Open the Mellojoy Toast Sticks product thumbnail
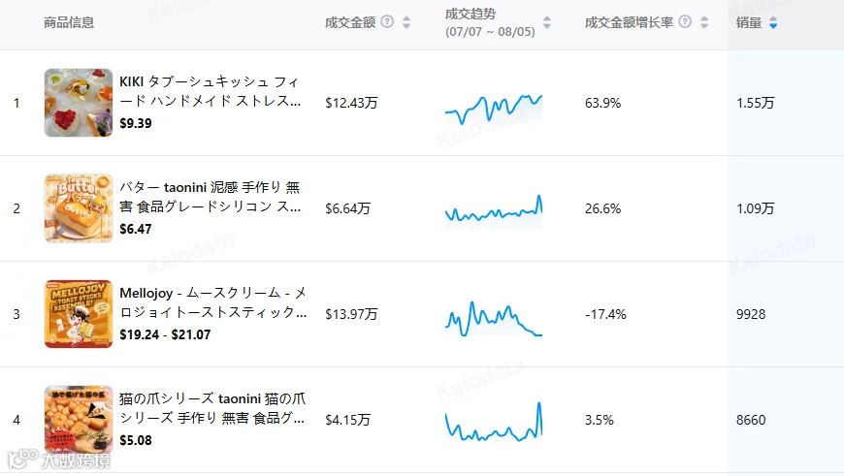Image resolution: width=844 pixels, height=476 pixels. pyautogui.click(x=79, y=313)
